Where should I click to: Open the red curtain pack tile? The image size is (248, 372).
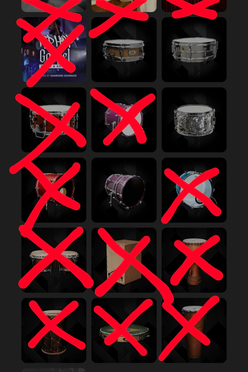(x=194, y=6)
